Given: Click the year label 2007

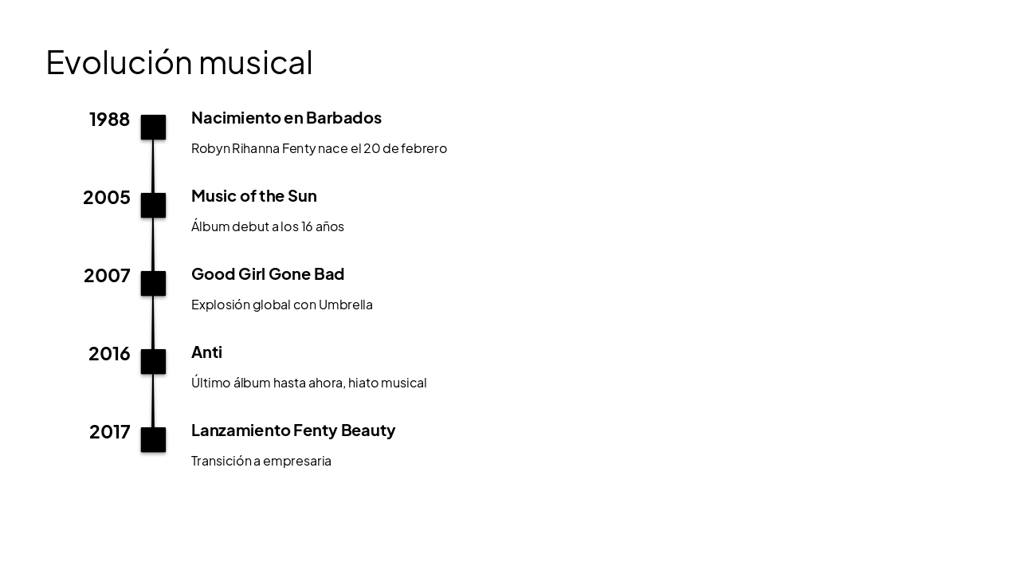Looking at the screenshot, I should click(107, 276).
